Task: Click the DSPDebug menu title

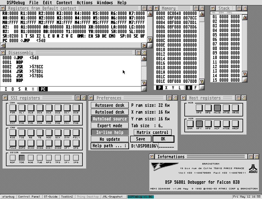Action: (x=16, y=3)
